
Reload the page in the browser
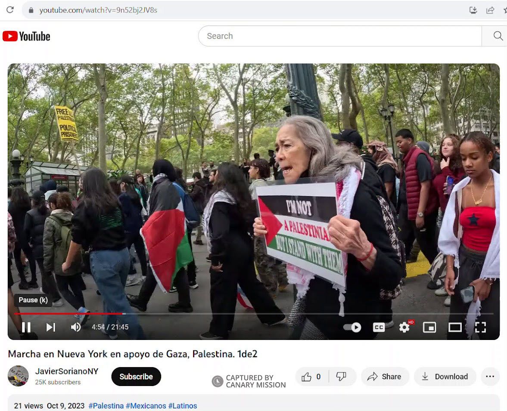[x=10, y=10]
